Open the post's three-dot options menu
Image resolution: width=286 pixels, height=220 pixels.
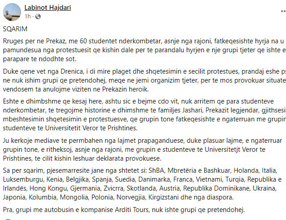(283, 12)
